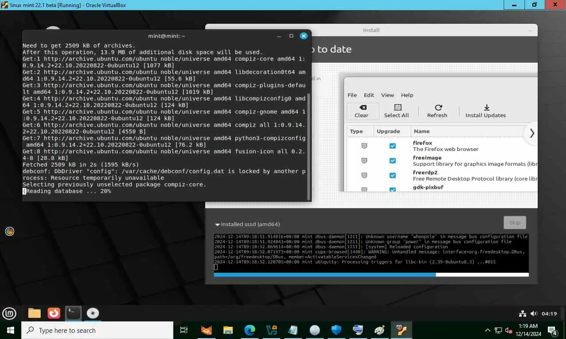The width and height of the screenshot is (566, 339).
Task: Click Install Updates in Update Manager toolbar
Action: tap(486, 111)
